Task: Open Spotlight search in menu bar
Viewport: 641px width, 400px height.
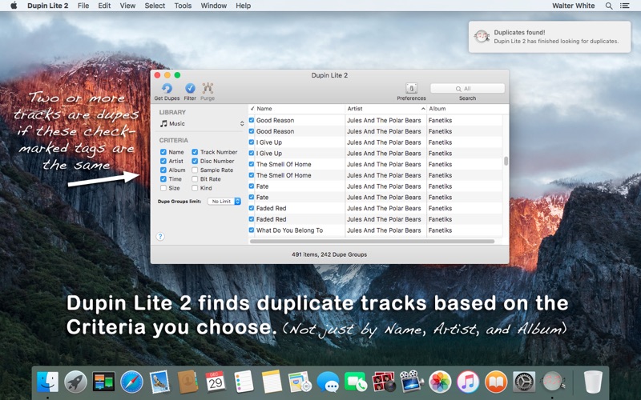Action: (609, 6)
